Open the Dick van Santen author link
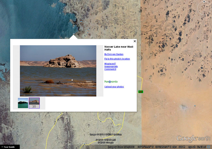 pos(114,54)
